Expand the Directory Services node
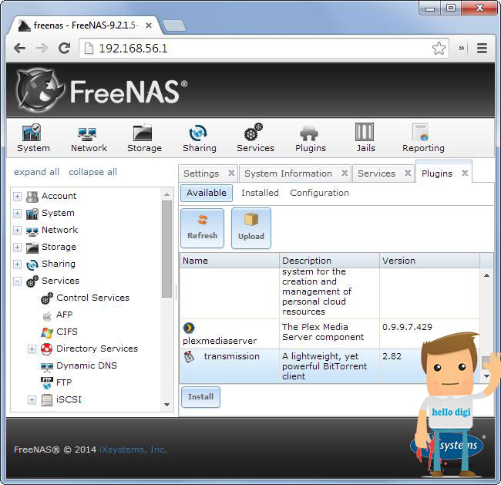The image size is (501, 485). [32, 349]
